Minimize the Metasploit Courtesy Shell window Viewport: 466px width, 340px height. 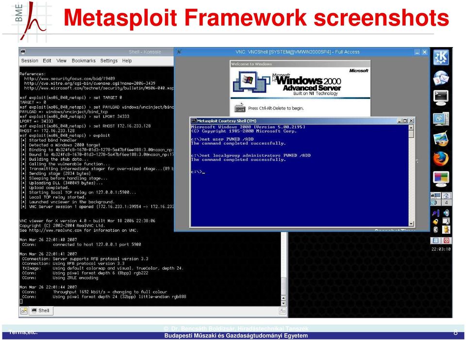click(x=399, y=121)
